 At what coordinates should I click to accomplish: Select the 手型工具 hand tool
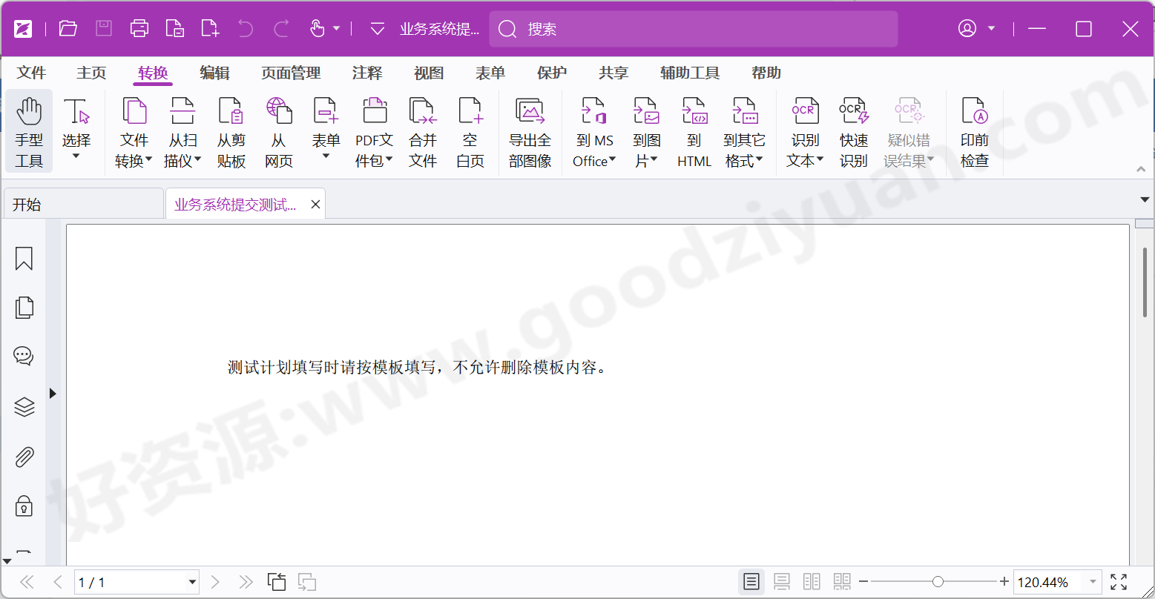click(x=28, y=132)
